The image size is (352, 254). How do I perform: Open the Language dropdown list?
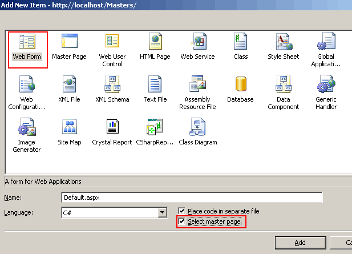(162, 213)
